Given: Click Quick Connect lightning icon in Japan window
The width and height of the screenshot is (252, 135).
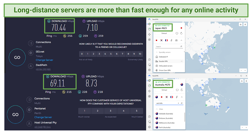Looking at the screenshot, I should (x=171, y=40).
